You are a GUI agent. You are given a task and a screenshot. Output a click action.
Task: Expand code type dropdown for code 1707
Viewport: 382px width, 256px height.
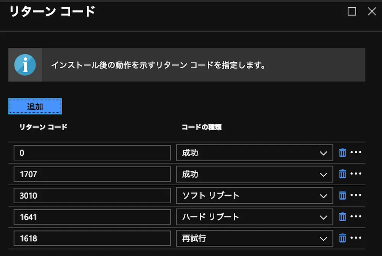254,174
